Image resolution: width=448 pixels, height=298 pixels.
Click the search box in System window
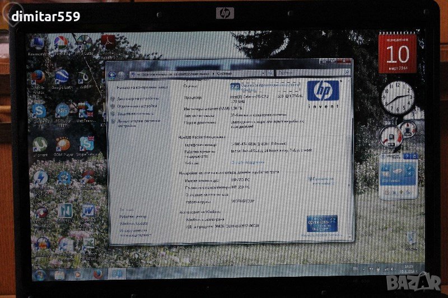(324, 73)
